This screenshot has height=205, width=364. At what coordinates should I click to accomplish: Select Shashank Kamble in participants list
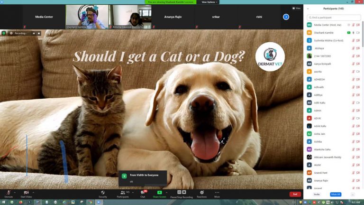click(x=333, y=33)
